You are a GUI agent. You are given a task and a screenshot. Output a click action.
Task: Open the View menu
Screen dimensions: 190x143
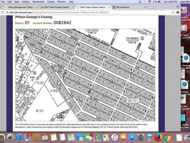pyautogui.click(x=17, y=2)
